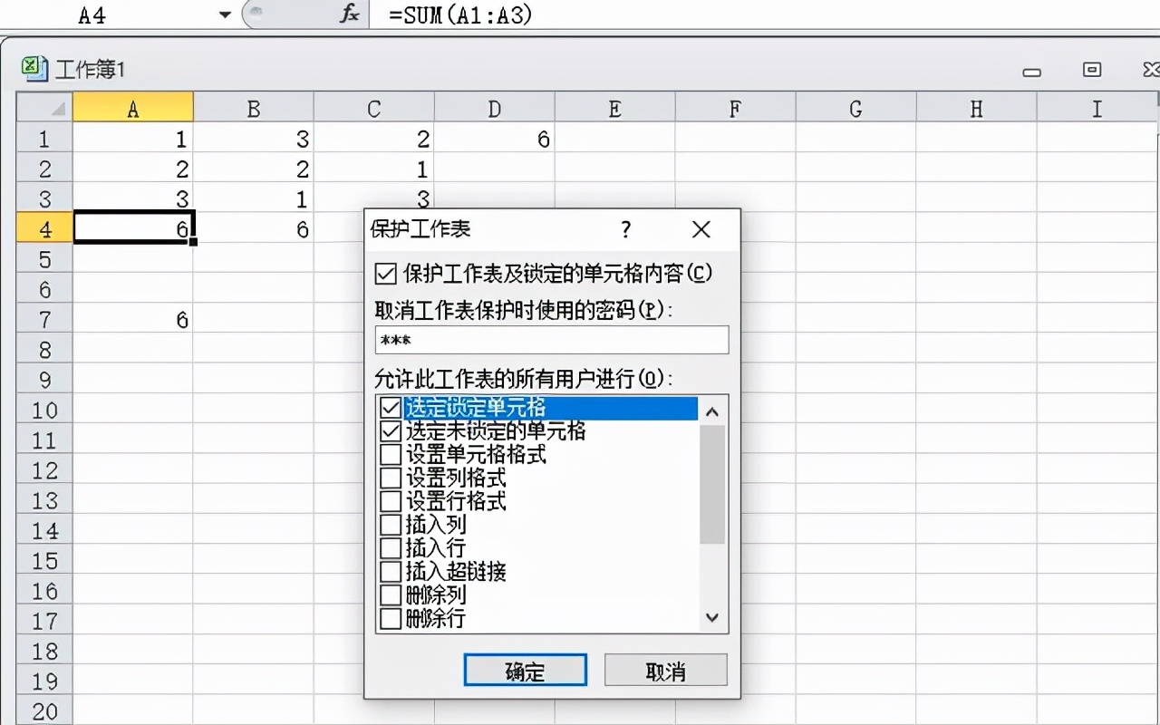The height and width of the screenshot is (725, 1160).
Task: Open the Name Box dropdown arrow
Action: 226,15
